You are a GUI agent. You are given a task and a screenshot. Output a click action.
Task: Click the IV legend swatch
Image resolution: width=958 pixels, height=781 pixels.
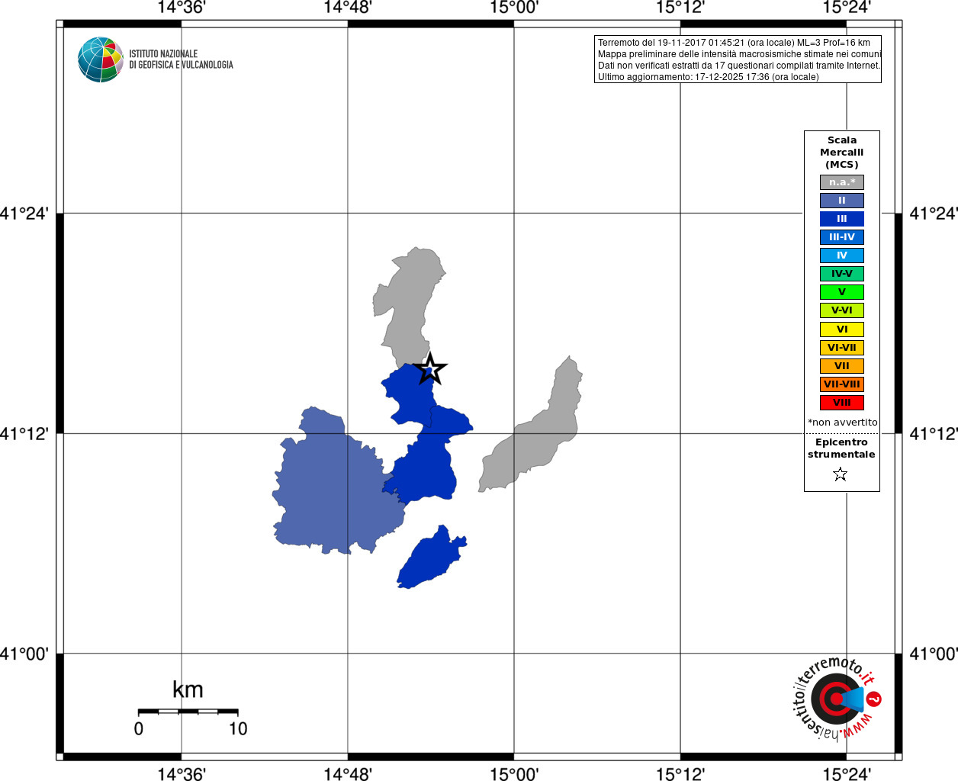842,256
